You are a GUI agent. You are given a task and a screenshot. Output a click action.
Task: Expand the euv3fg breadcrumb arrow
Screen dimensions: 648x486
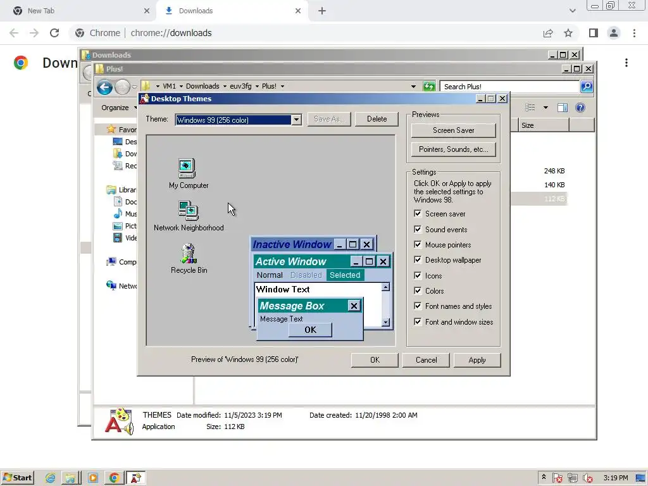(x=257, y=86)
